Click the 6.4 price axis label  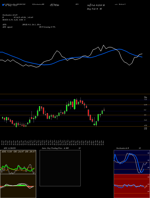coord(145,110)
